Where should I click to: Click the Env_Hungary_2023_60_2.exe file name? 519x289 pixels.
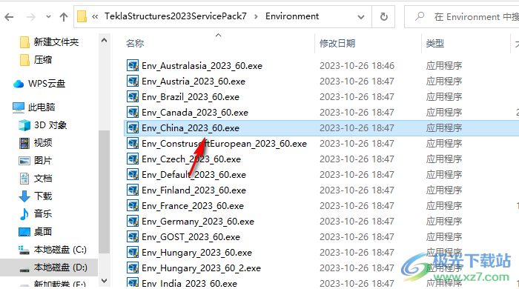[x=201, y=268]
